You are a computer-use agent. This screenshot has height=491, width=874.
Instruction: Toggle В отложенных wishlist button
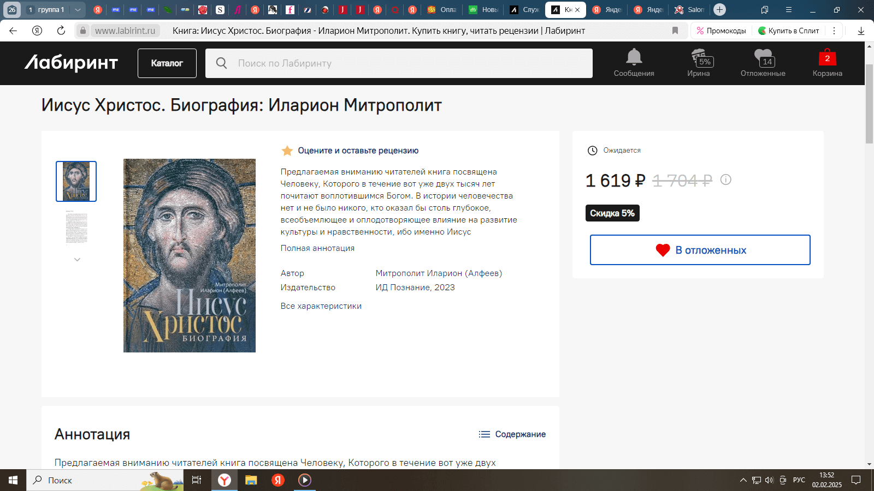pos(700,250)
